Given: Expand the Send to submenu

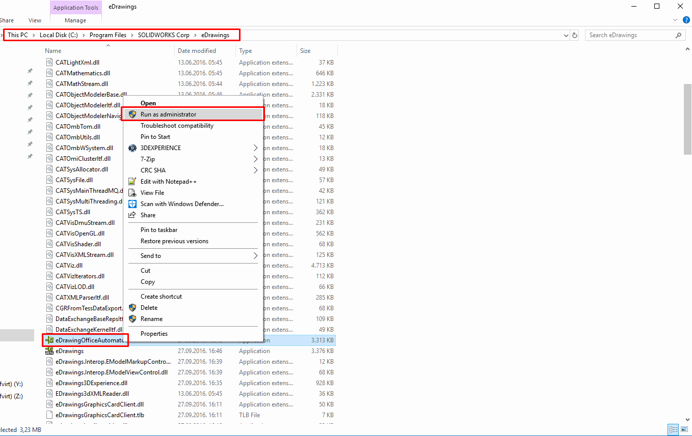Looking at the screenshot, I should click(255, 256).
